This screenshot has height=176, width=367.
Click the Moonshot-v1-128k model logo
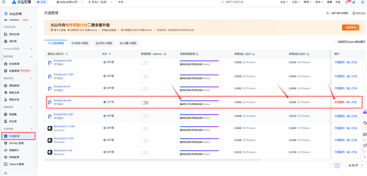[x=50, y=128]
